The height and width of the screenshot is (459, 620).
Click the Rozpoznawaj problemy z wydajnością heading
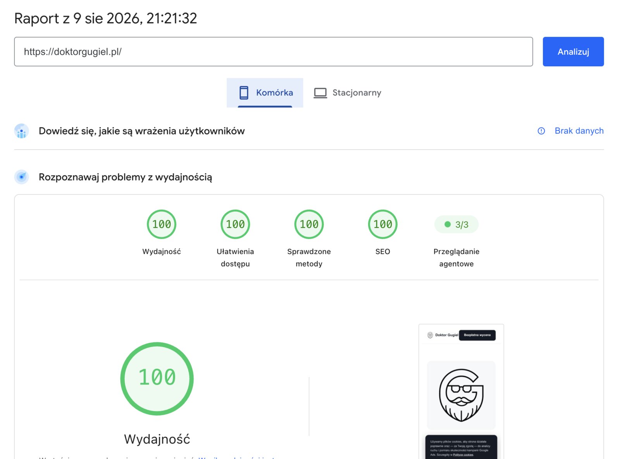pos(126,177)
